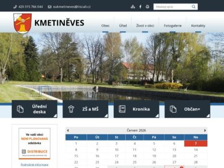Click the Červen 2026 month heading
Image resolution: width=224 pixels, height=168 pixels.
136,130
